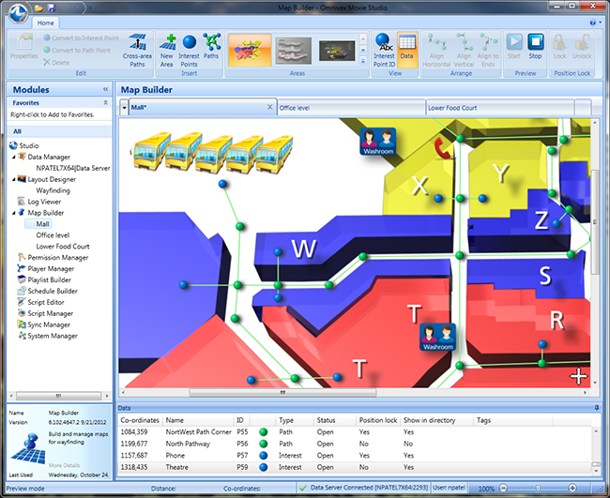This screenshot has height=498, width=610.
Task: Click the Cross-area Paths tool
Action: pos(137,50)
